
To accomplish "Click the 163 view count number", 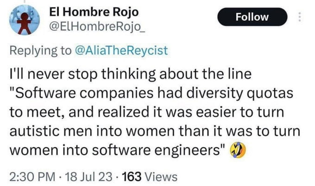I will pyautogui.click(x=132, y=177).
